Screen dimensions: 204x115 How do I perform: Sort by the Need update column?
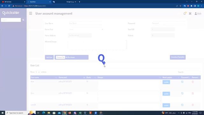tap(171, 77)
